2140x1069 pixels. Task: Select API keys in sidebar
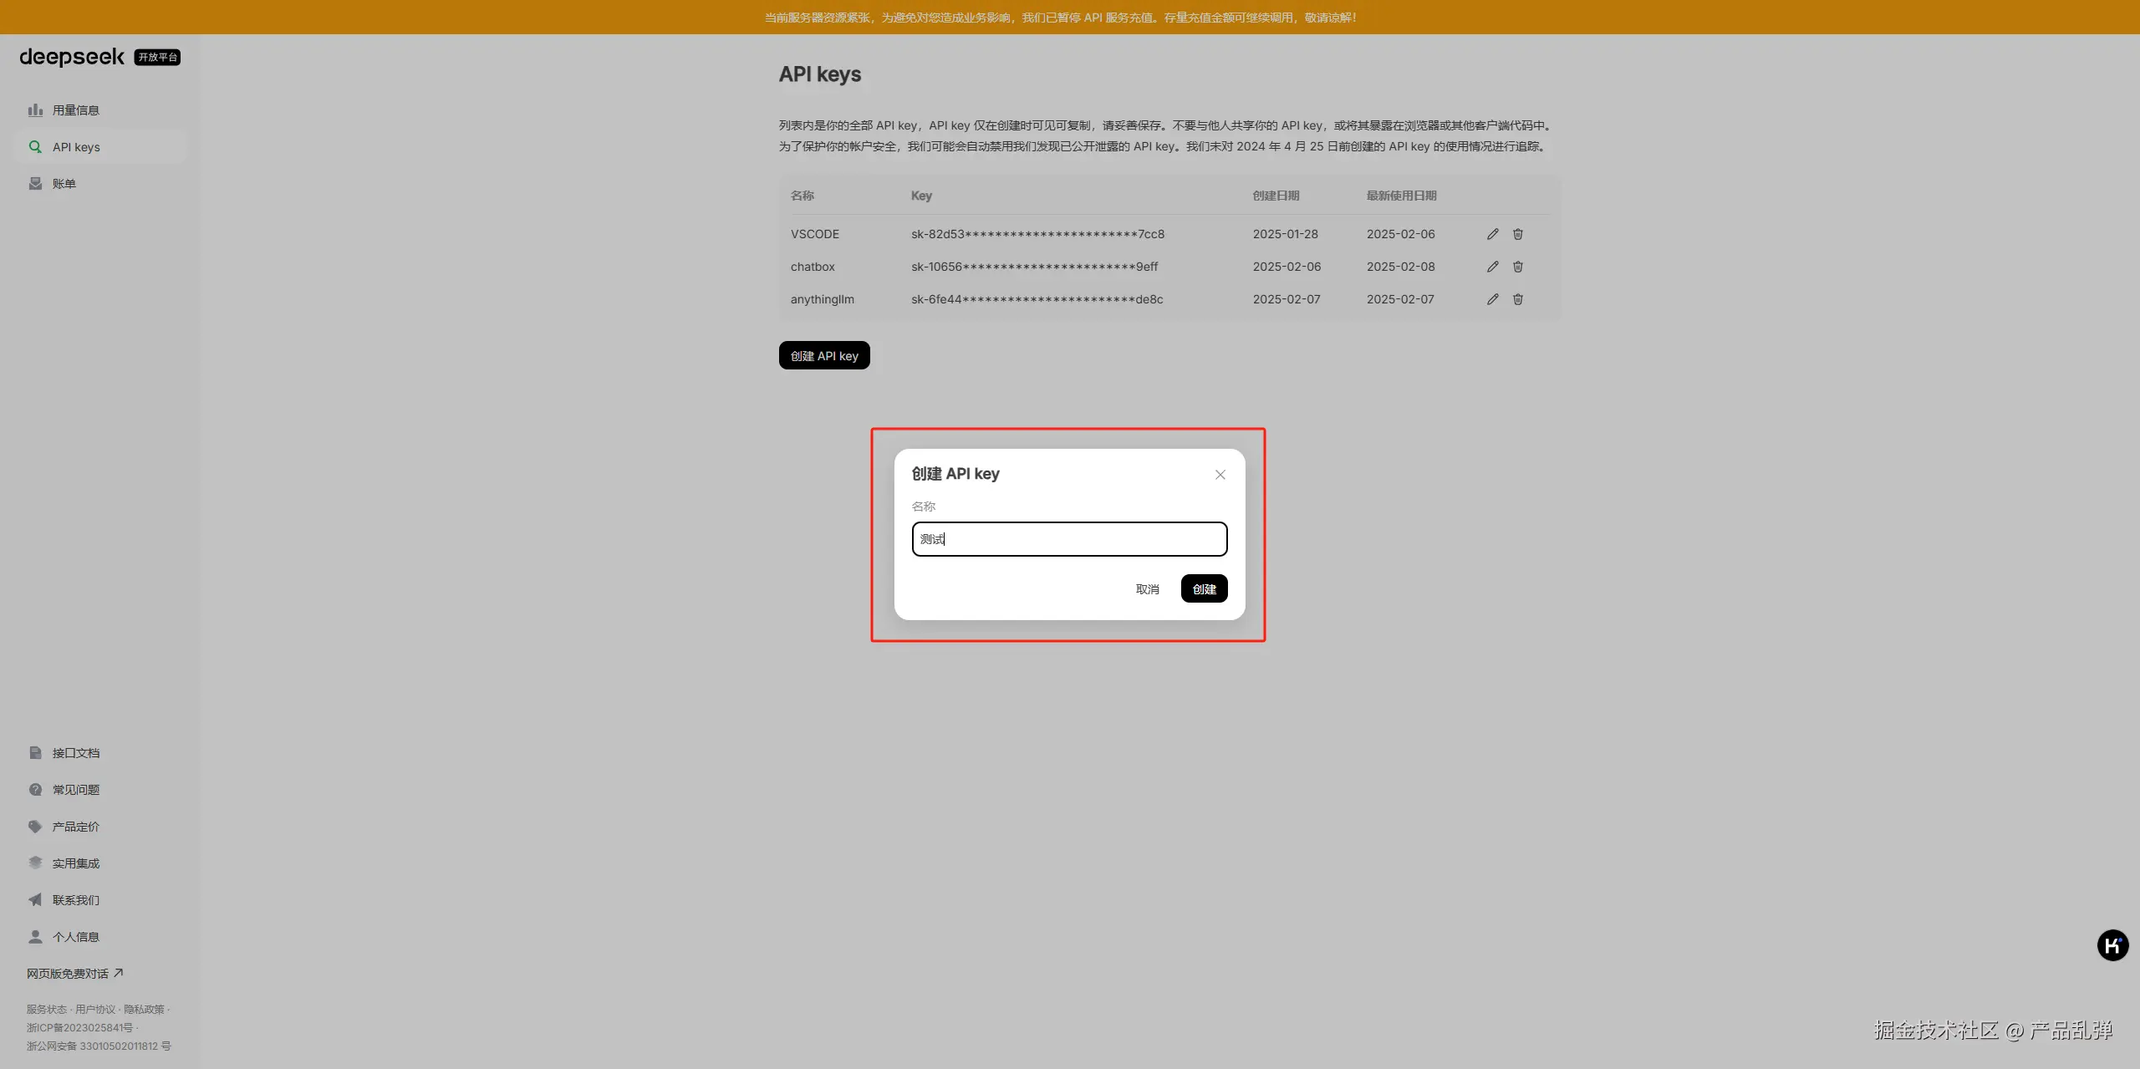point(75,147)
